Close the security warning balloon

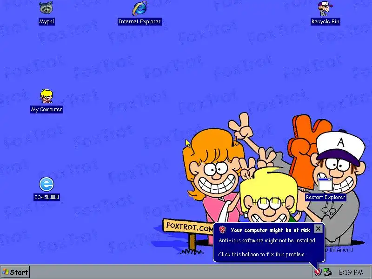pyautogui.click(x=318, y=228)
